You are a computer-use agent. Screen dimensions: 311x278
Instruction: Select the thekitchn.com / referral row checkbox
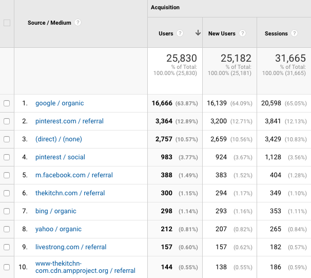pos(7,193)
